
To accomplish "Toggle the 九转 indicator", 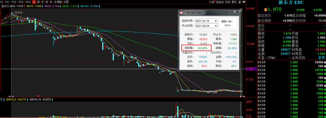I will [x=212, y=2].
